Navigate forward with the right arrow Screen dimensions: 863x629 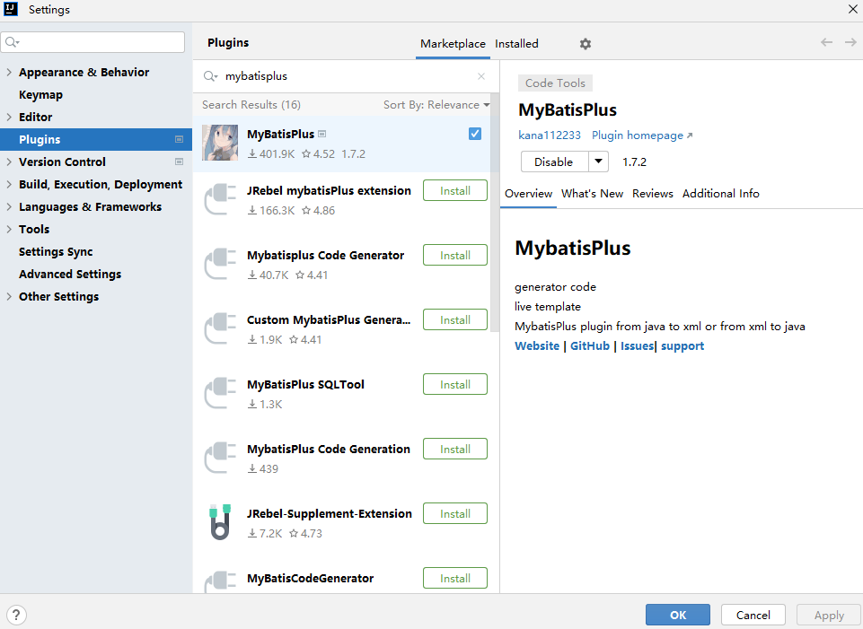[x=850, y=42]
